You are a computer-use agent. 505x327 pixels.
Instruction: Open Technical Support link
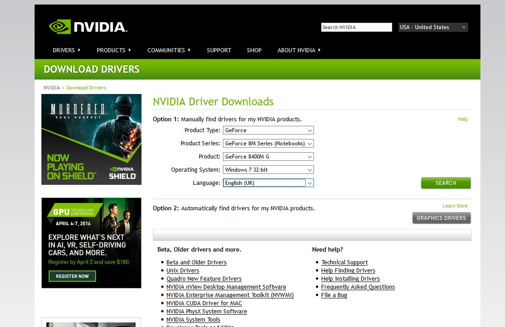pyautogui.click(x=344, y=263)
